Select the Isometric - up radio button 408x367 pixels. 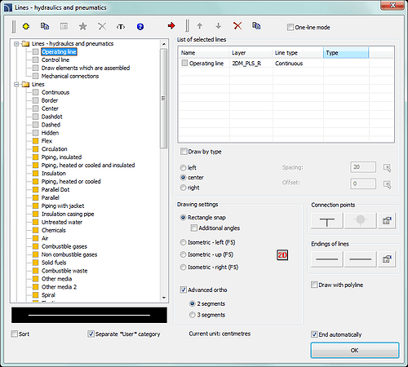tap(183, 254)
